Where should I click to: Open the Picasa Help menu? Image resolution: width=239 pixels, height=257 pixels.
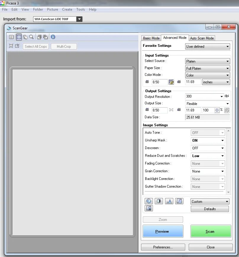point(93,9)
